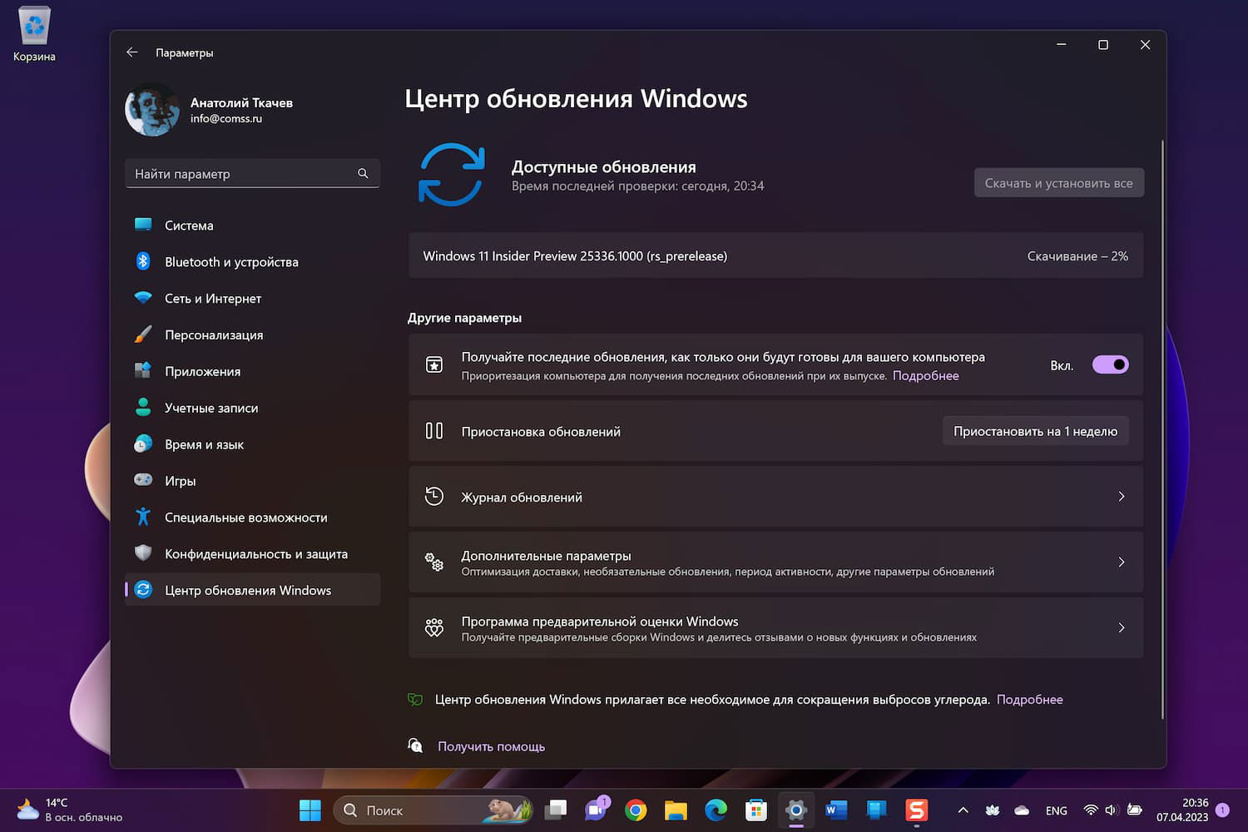The image size is (1248, 832).
Task: Select the Приложения apps icon
Action: [142, 371]
